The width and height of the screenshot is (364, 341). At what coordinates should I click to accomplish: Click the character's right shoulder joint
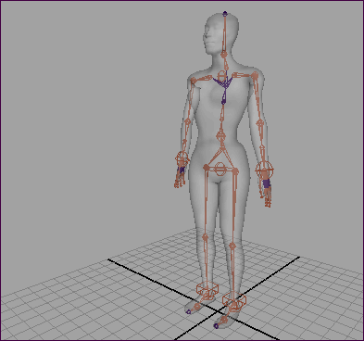(193, 81)
